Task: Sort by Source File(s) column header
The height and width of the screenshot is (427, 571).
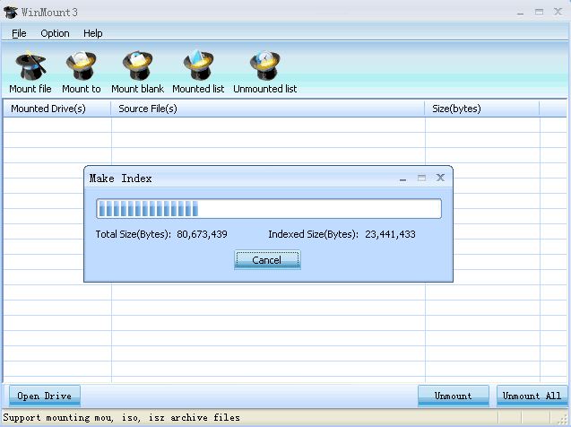Action: [x=268, y=109]
